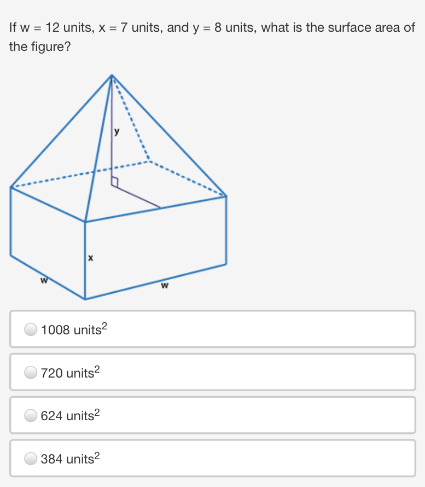
Task: Click the "624 units²" answer label
Action: (x=71, y=416)
